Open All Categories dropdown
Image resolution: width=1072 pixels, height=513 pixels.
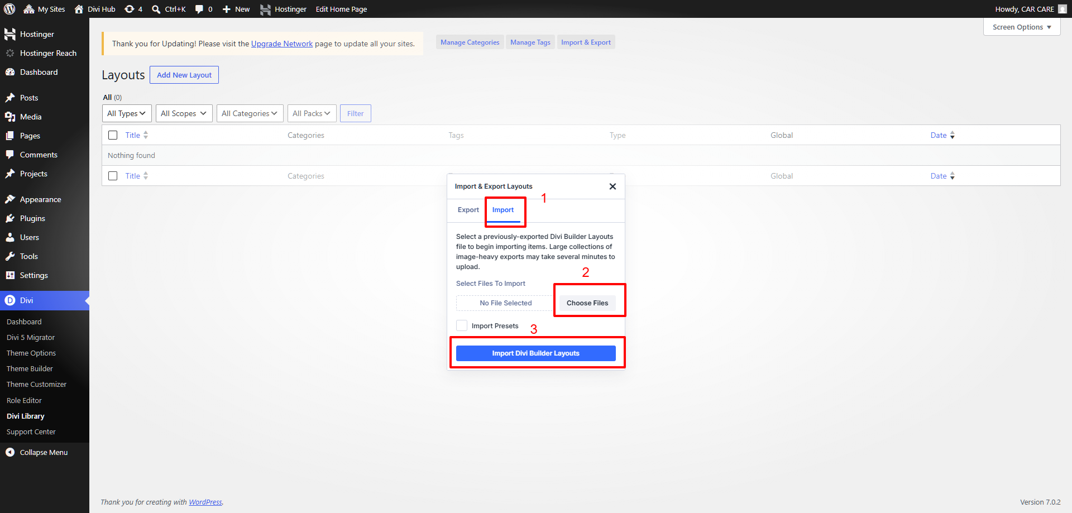(250, 113)
